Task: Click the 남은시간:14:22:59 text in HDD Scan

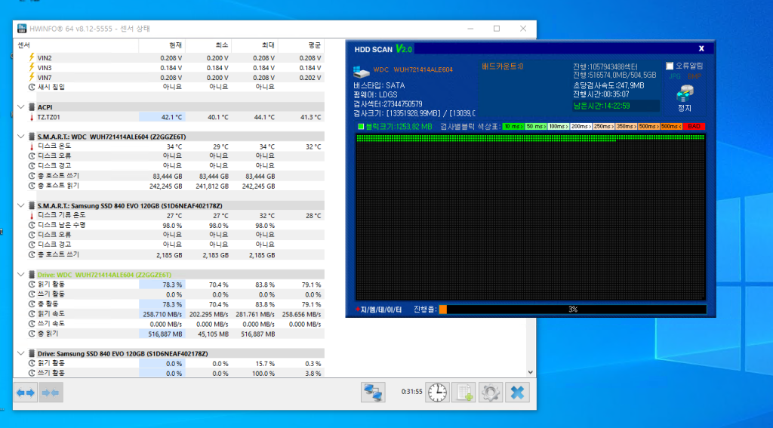Action: 601,106
